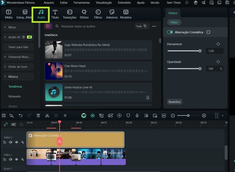Click the Desvanecer slider handle

pyautogui.click(x=200, y=51)
